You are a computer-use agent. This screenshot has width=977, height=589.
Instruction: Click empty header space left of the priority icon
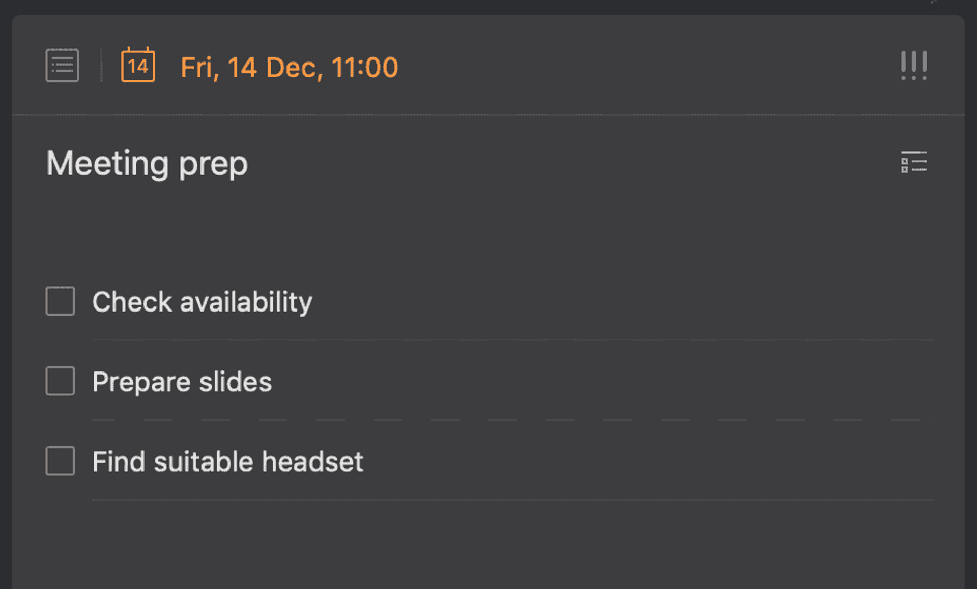[662, 66]
